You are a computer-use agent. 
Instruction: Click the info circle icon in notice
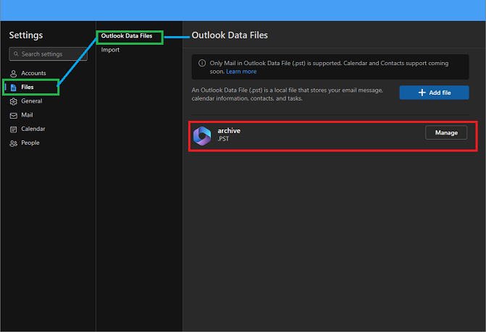tap(202, 63)
